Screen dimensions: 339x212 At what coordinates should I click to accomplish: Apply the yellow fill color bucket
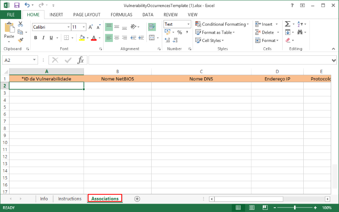(82, 38)
